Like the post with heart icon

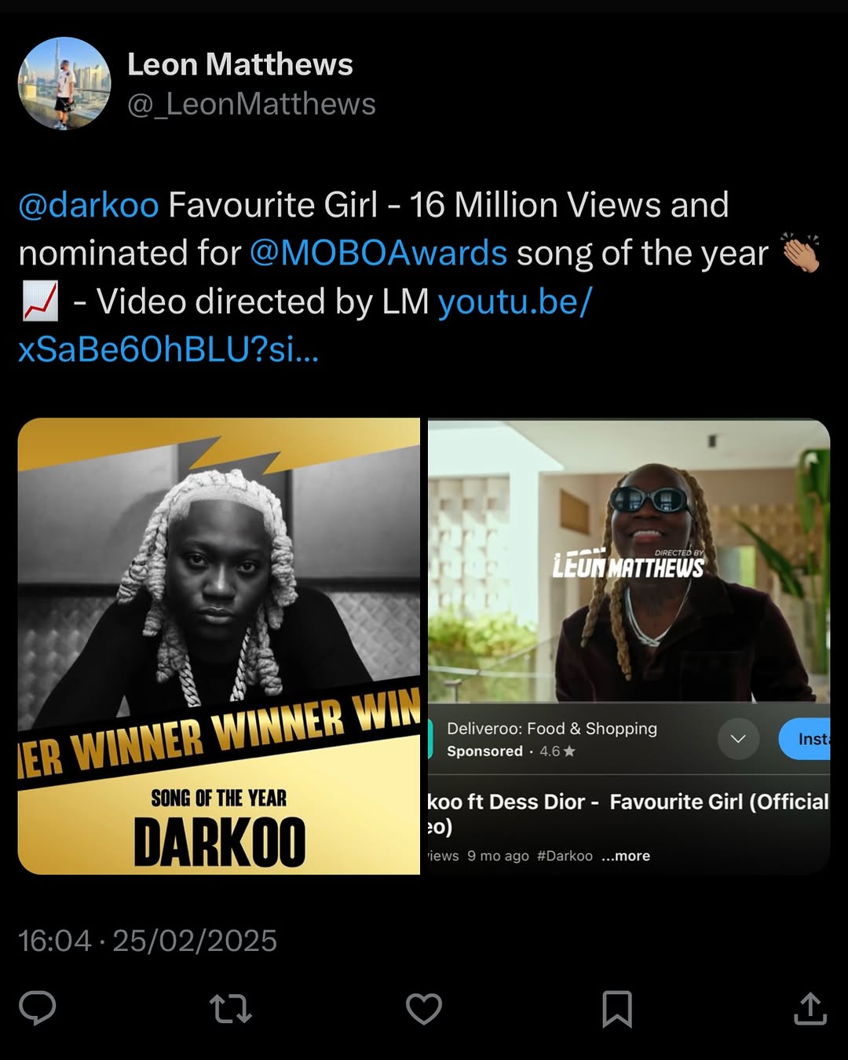[424, 1009]
